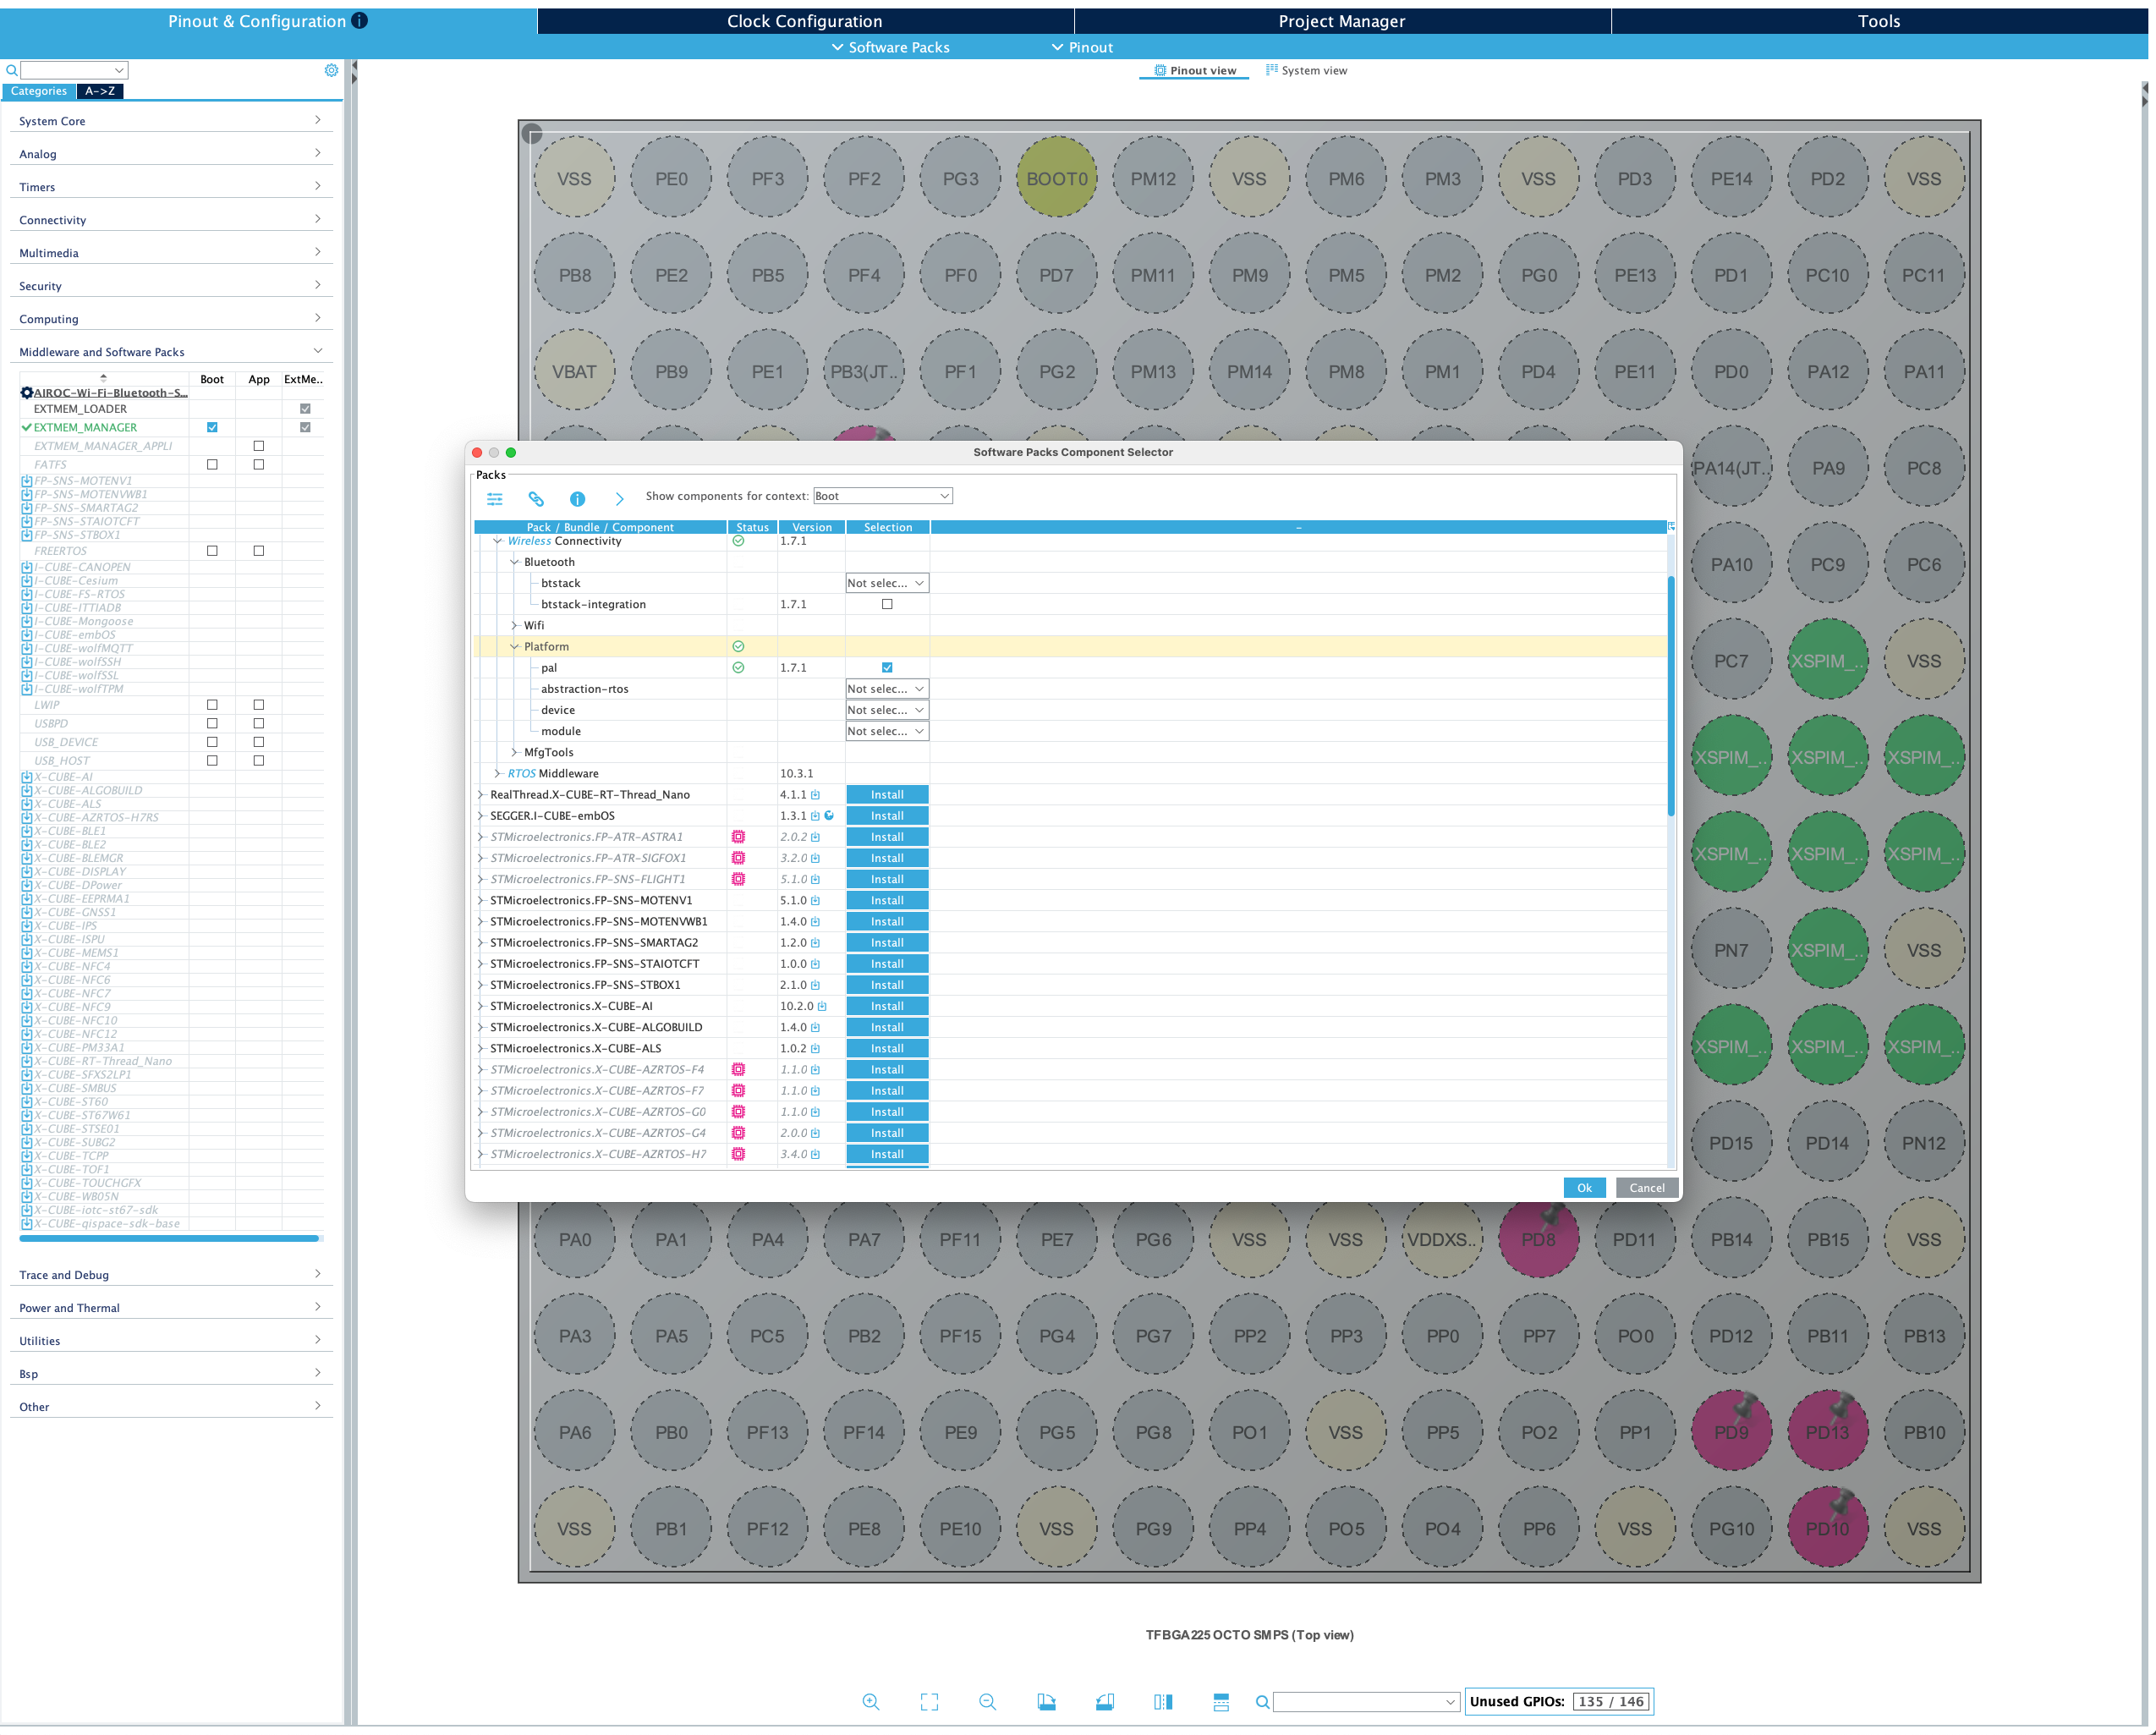This screenshot has width=2156, height=1735.
Task: Open the Show components for context dropdown
Action: (x=882, y=495)
